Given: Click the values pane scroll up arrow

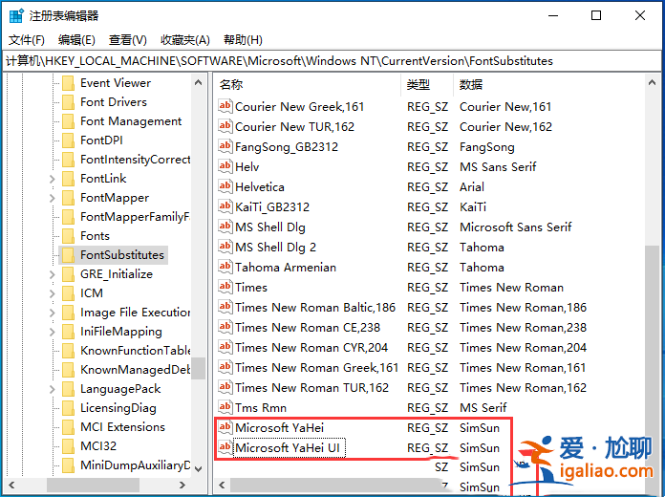Looking at the screenshot, I should 652,82.
